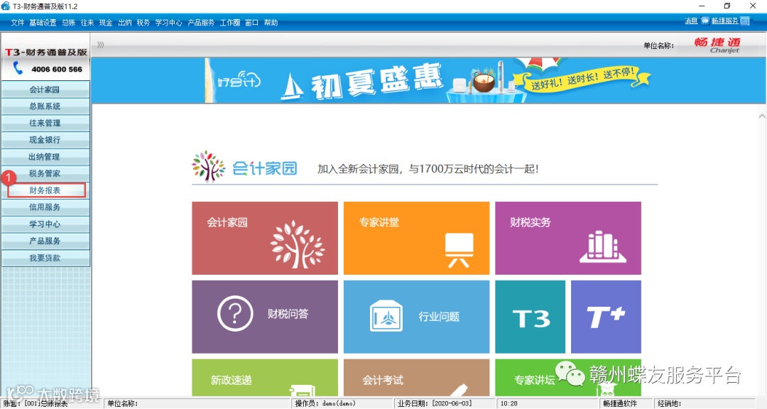This screenshot has width=767, height=409.
Task: Select 会计家园 in the sidebar
Action: (45, 89)
